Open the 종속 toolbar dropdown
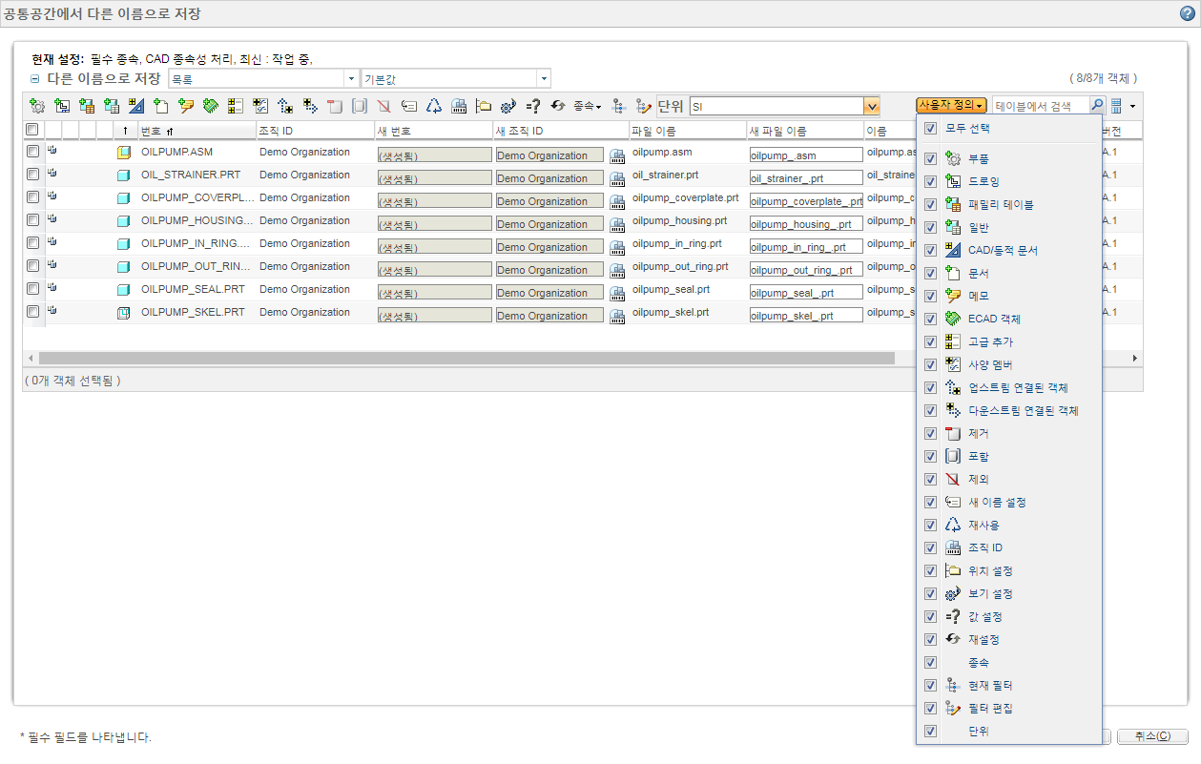The height and width of the screenshot is (764, 1201). tap(587, 106)
